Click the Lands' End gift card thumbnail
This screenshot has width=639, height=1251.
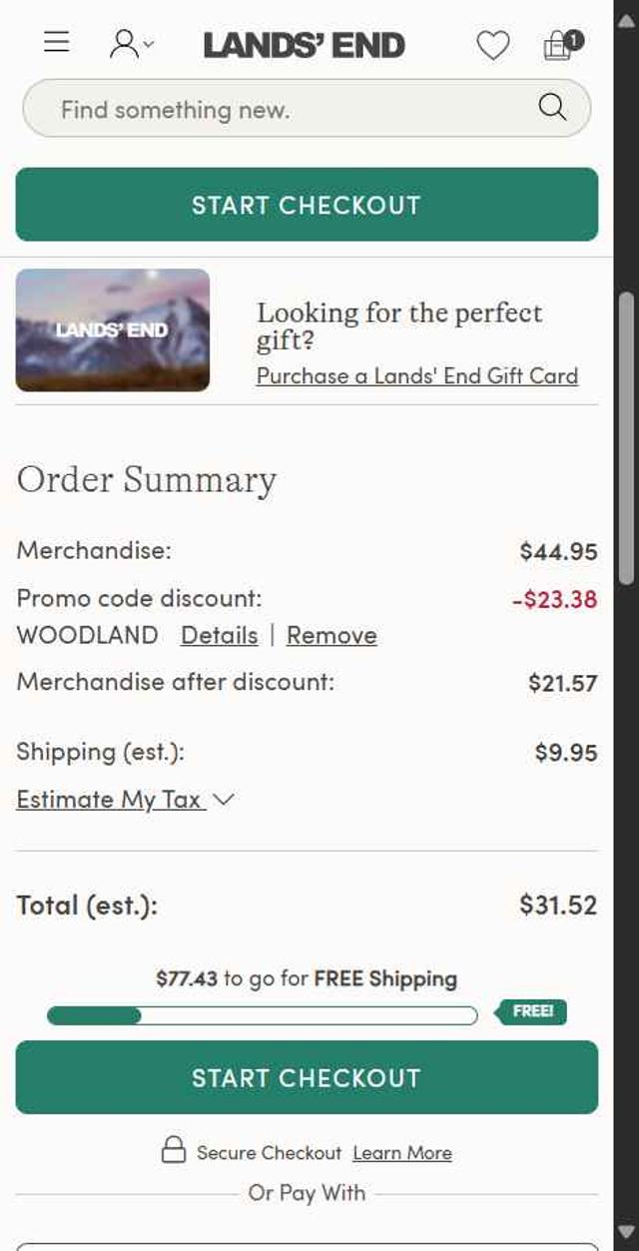(x=113, y=329)
